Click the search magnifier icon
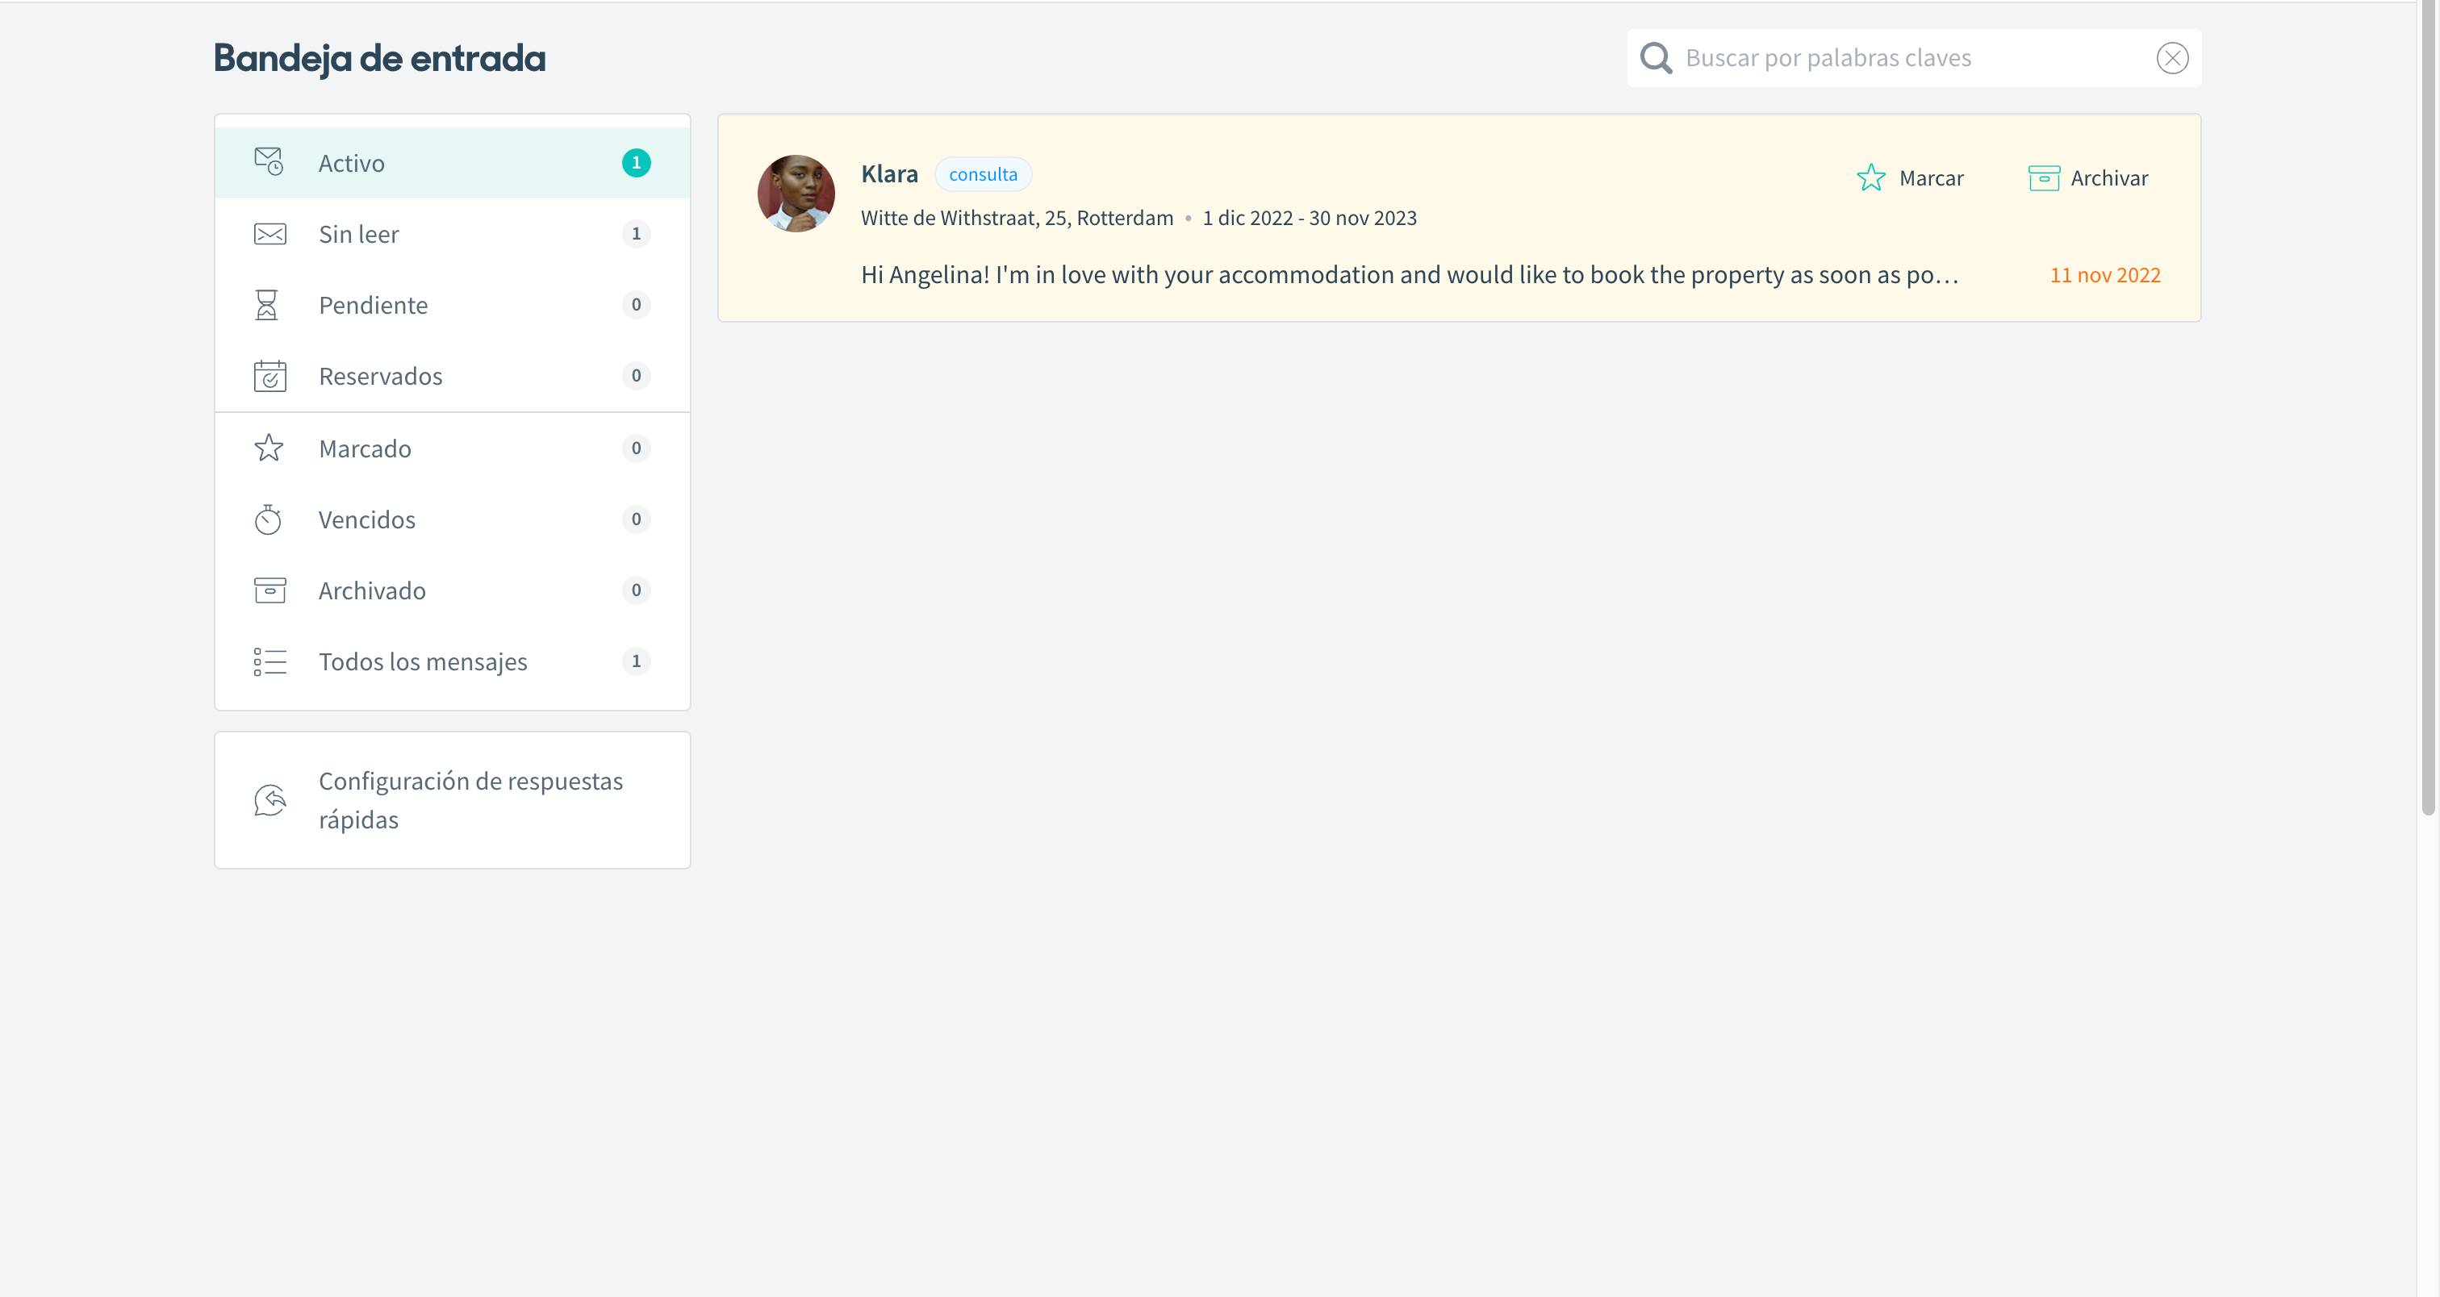 pyautogui.click(x=1656, y=58)
